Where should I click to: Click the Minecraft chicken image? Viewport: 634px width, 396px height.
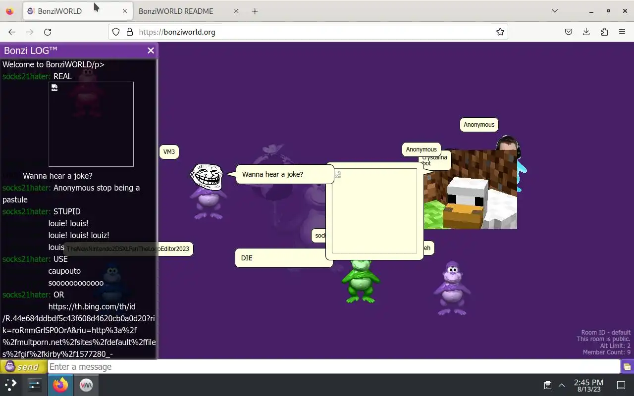pos(470,190)
